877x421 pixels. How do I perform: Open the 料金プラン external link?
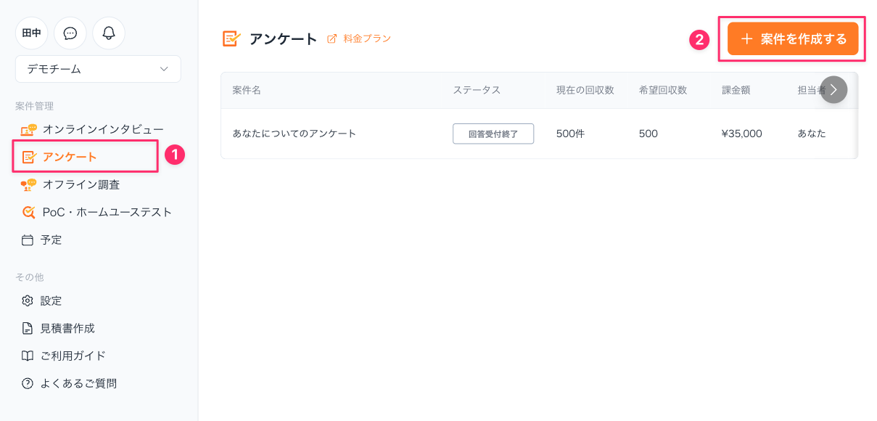click(x=360, y=38)
